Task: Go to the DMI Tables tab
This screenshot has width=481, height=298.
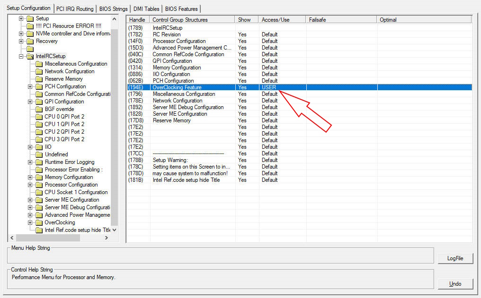Action: (x=147, y=9)
